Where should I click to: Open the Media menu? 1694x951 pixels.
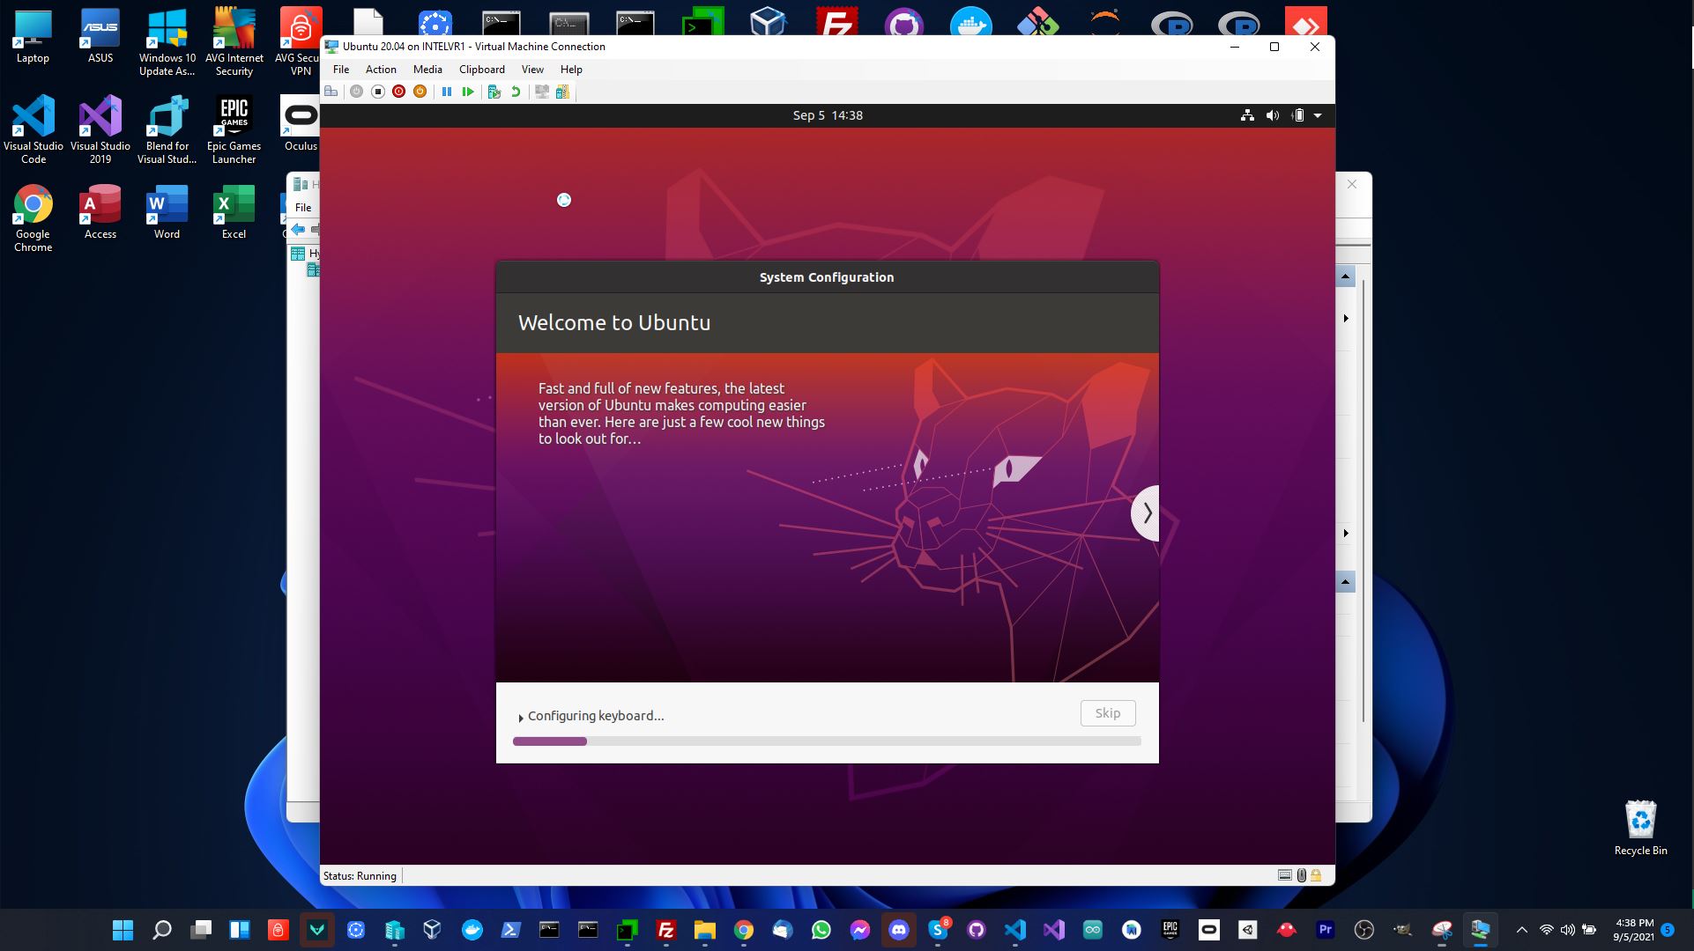427,70
